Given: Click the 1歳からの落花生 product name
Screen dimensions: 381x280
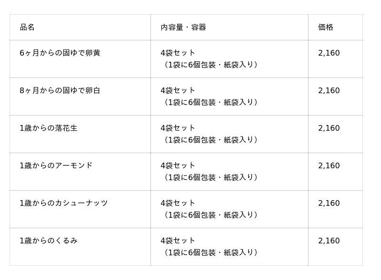Looking at the screenshot, I should [49, 128].
